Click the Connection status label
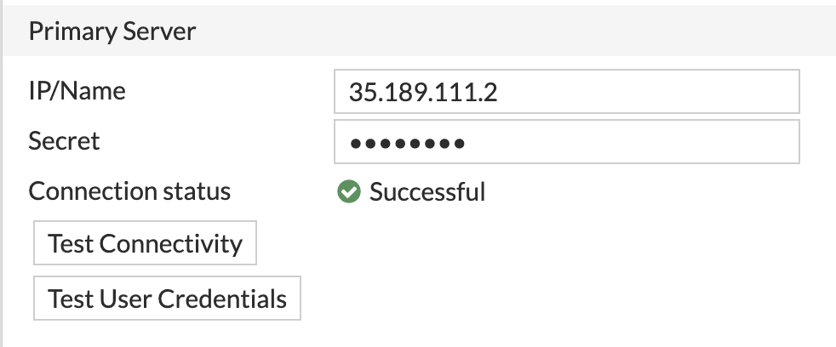The image size is (836, 347). click(x=129, y=191)
